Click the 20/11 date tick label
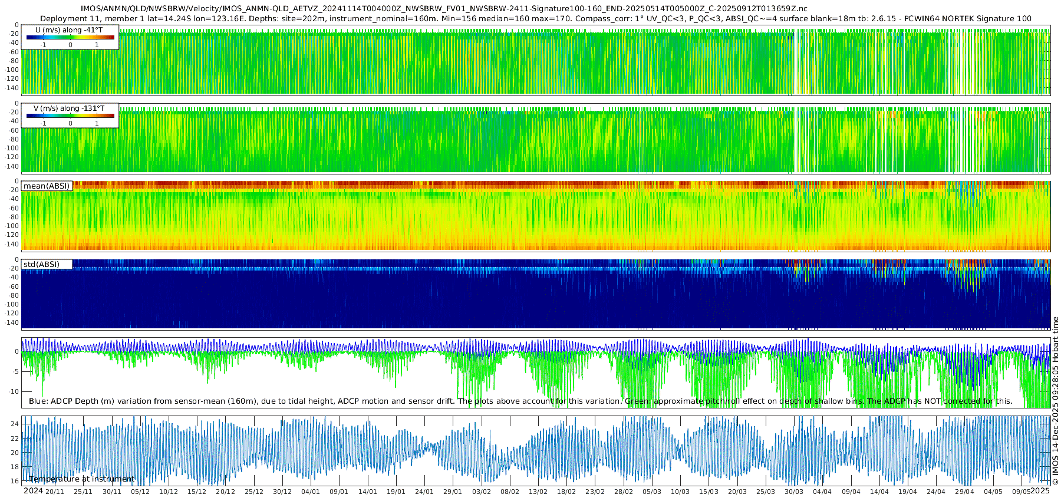The width and height of the screenshot is (1061, 501). (55, 492)
